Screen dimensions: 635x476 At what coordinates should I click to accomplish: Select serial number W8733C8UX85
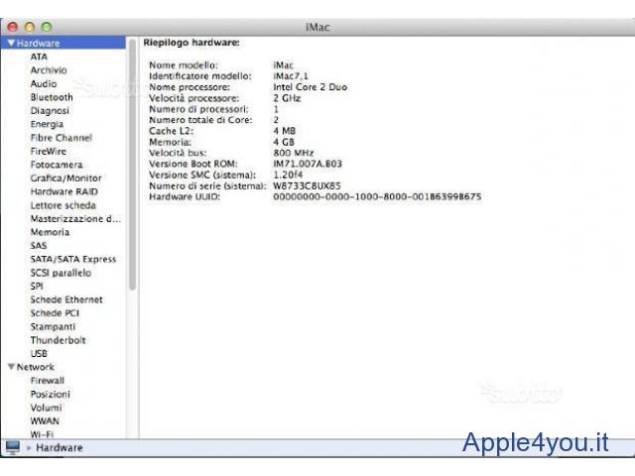point(307,185)
